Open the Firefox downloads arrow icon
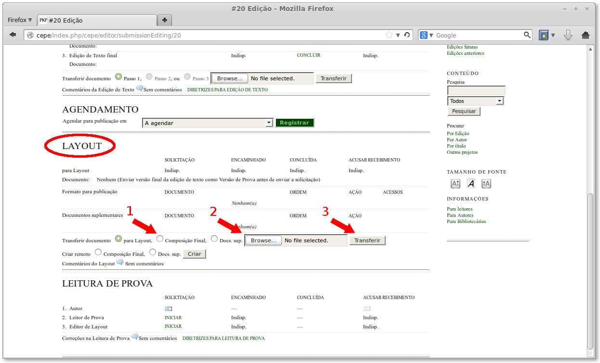The height and width of the screenshot is (363, 600). click(568, 35)
